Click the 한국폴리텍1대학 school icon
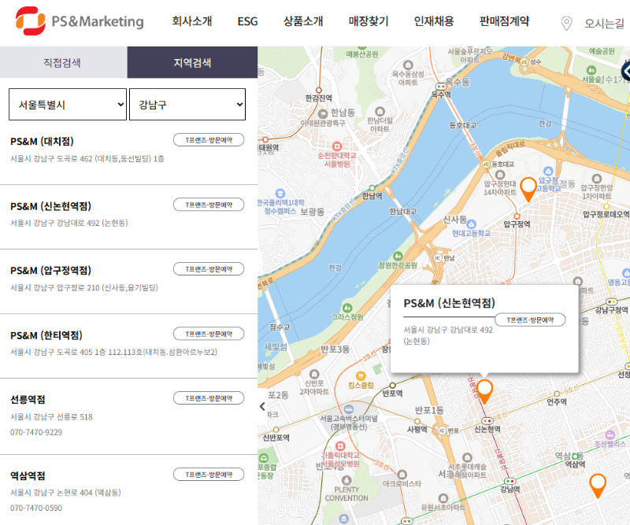This screenshot has height=525, width=630. point(280,193)
